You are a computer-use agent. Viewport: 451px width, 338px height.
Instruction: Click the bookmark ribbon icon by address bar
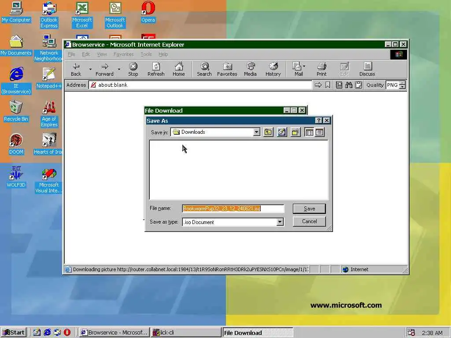point(328,85)
